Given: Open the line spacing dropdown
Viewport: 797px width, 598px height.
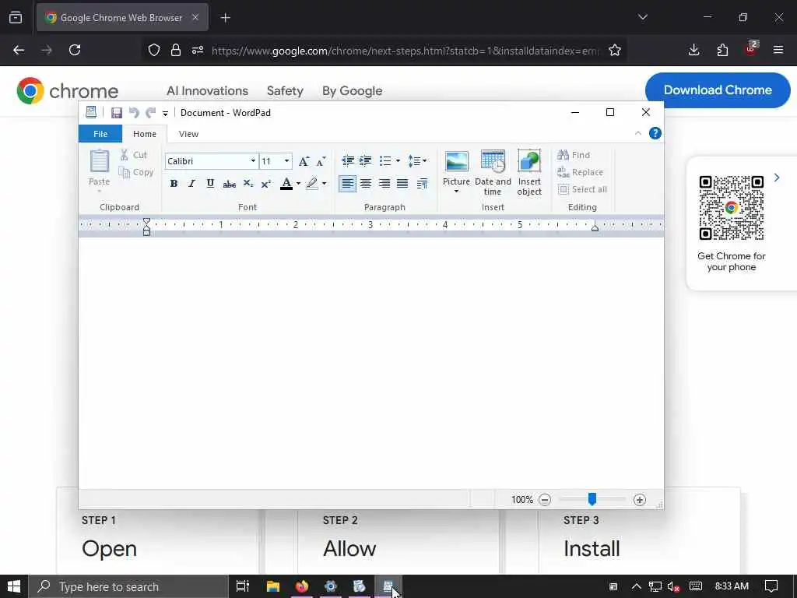Looking at the screenshot, I should [417, 161].
